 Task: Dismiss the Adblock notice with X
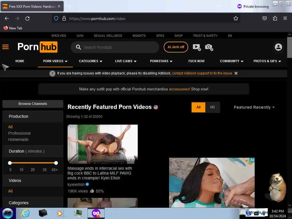tap(236, 73)
